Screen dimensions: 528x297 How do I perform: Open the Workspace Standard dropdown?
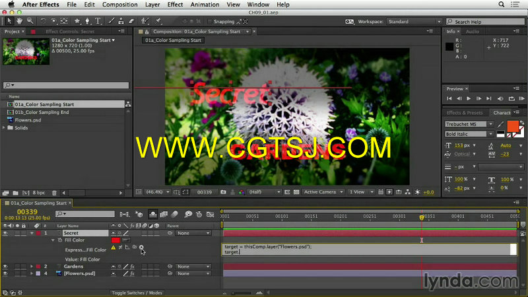414,22
